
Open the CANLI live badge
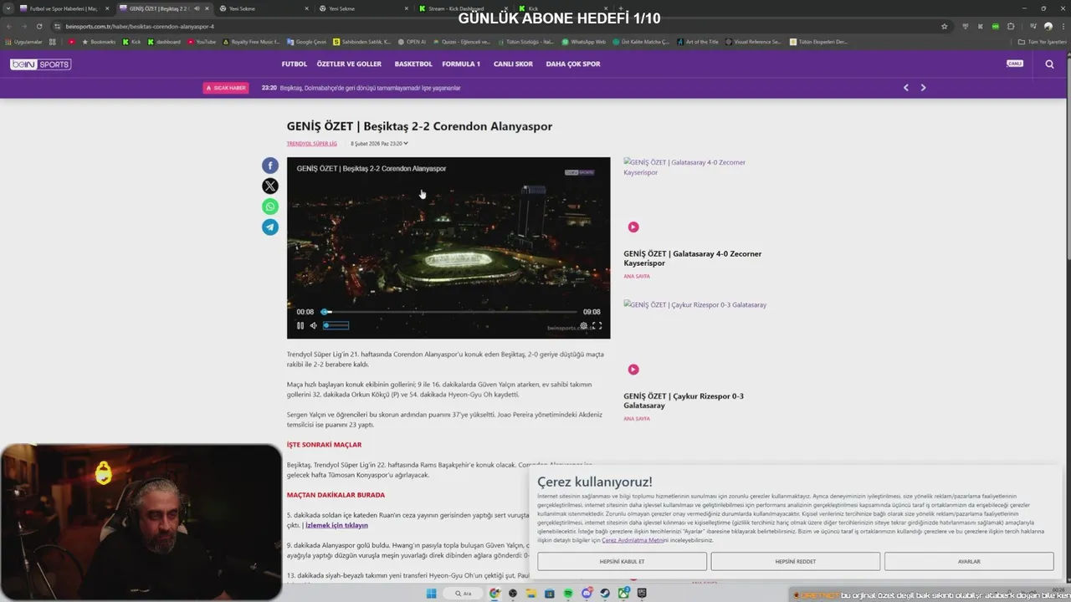coord(1015,64)
